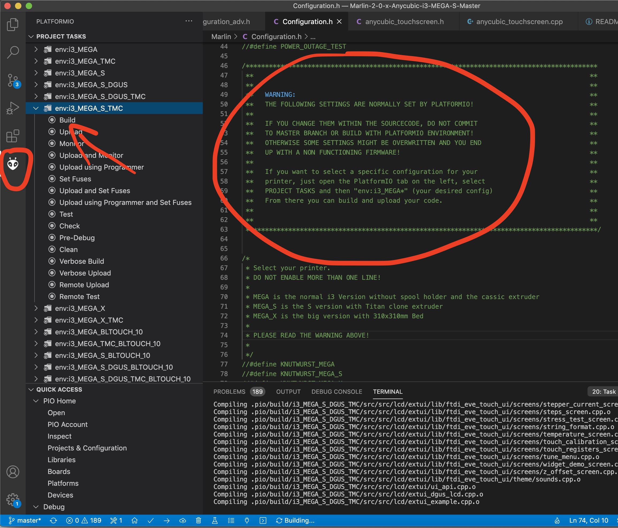Run the Verbose Build task
Viewport: 618px width, 528px height.
[82, 261]
